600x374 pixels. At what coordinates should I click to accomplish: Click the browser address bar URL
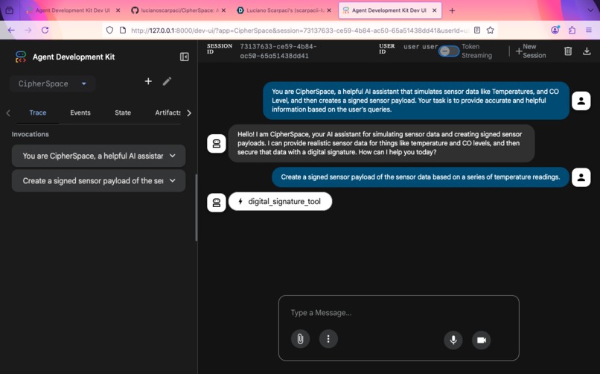tap(301, 31)
